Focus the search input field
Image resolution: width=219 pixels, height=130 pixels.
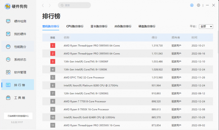click(74, 5)
